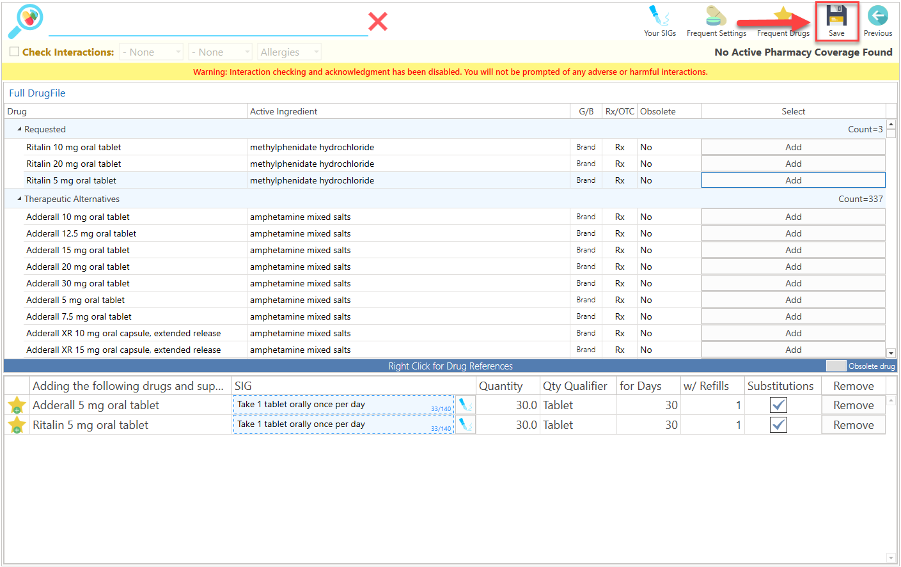Click 'Right Click for Drug References' bar
This screenshot has height=567, width=901.
[450, 366]
